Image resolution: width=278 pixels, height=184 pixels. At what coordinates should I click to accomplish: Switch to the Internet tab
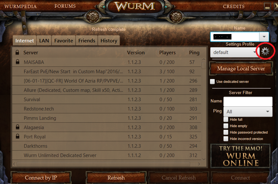[24, 41]
